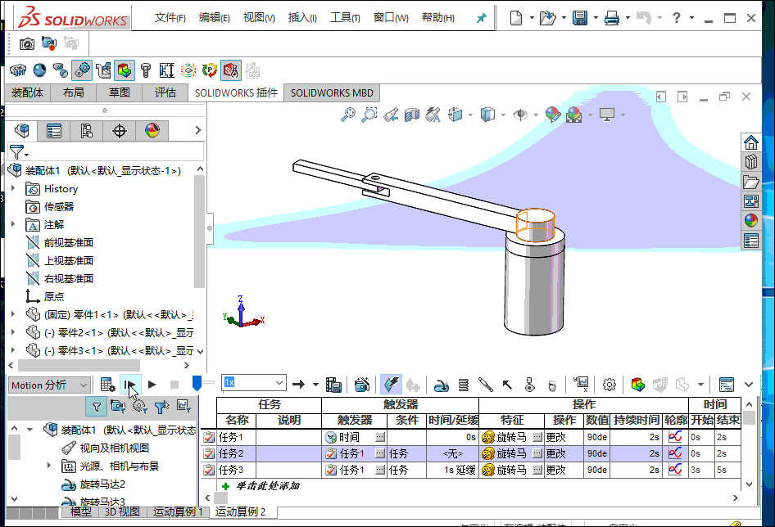Toggle Event-based Motion View button
775x527 pixels.
[391, 385]
